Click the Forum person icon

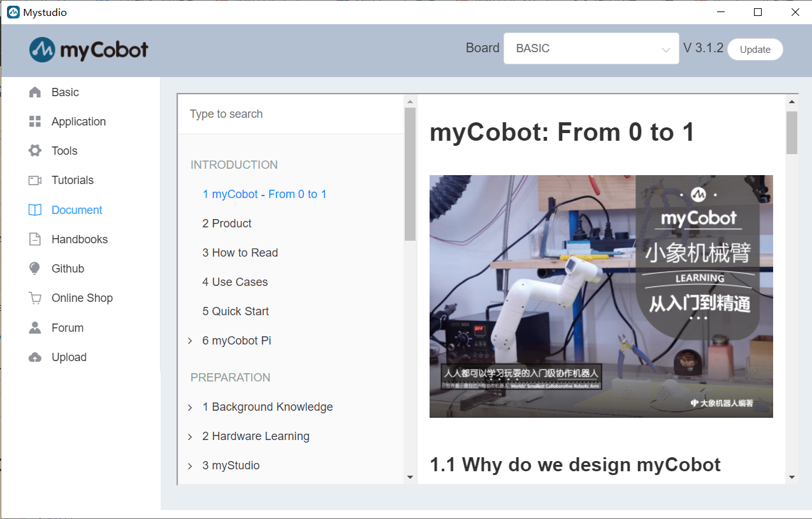pyautogui.click(x=35, y=328)
